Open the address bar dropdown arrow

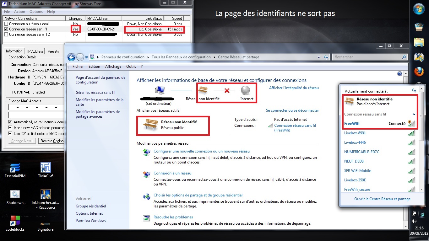(x=319, y=57)
